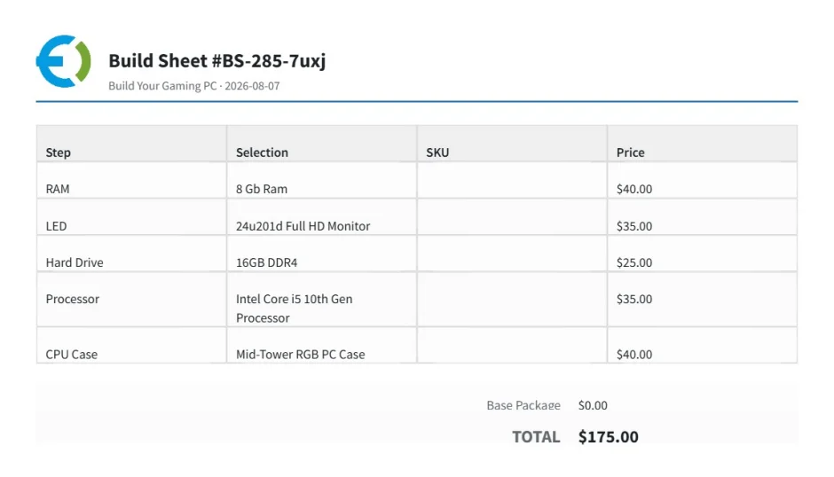
Task: Select the Price column header
Action: (702, 144)
